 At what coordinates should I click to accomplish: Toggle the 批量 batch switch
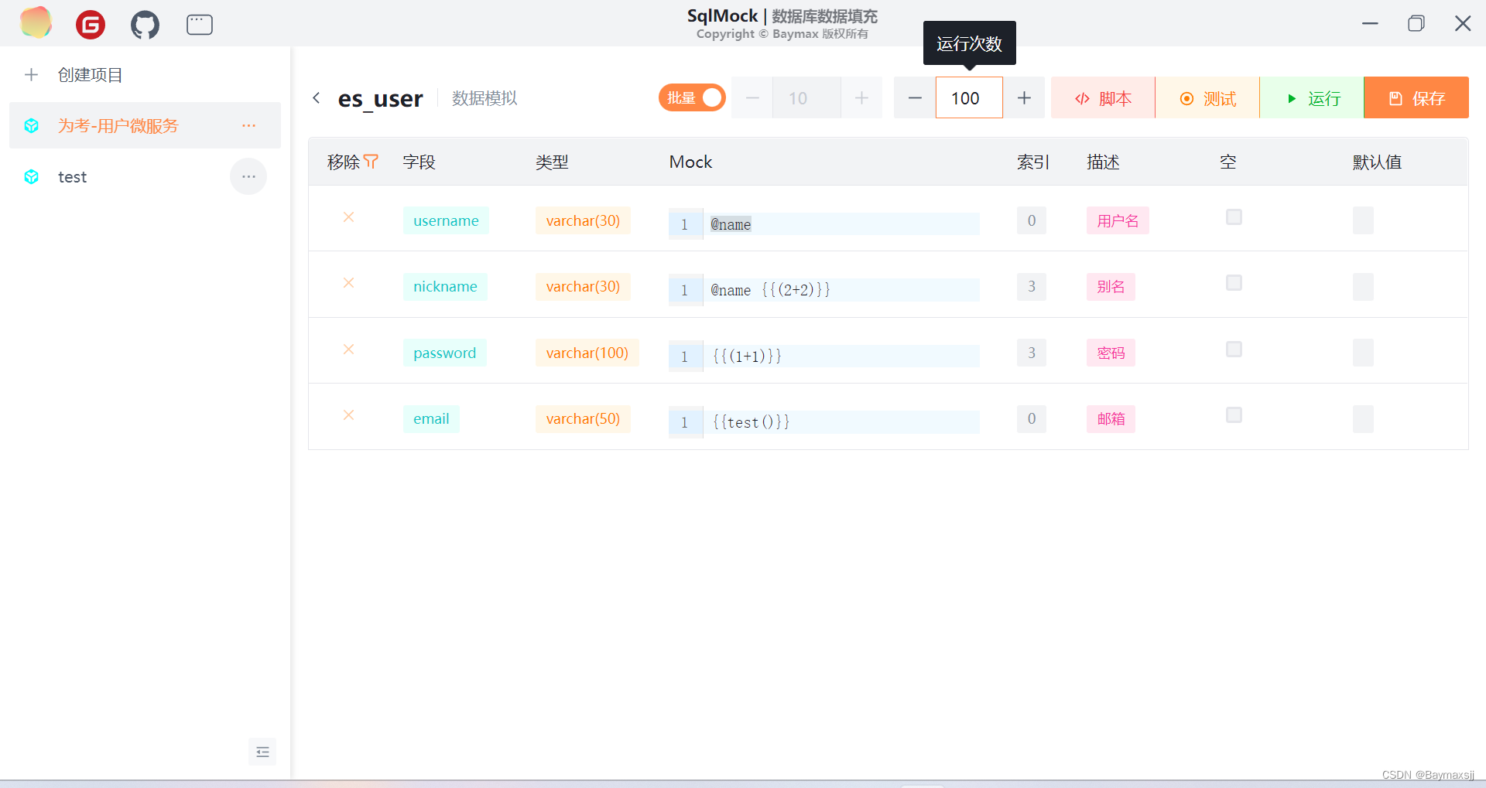click(692, 97)
